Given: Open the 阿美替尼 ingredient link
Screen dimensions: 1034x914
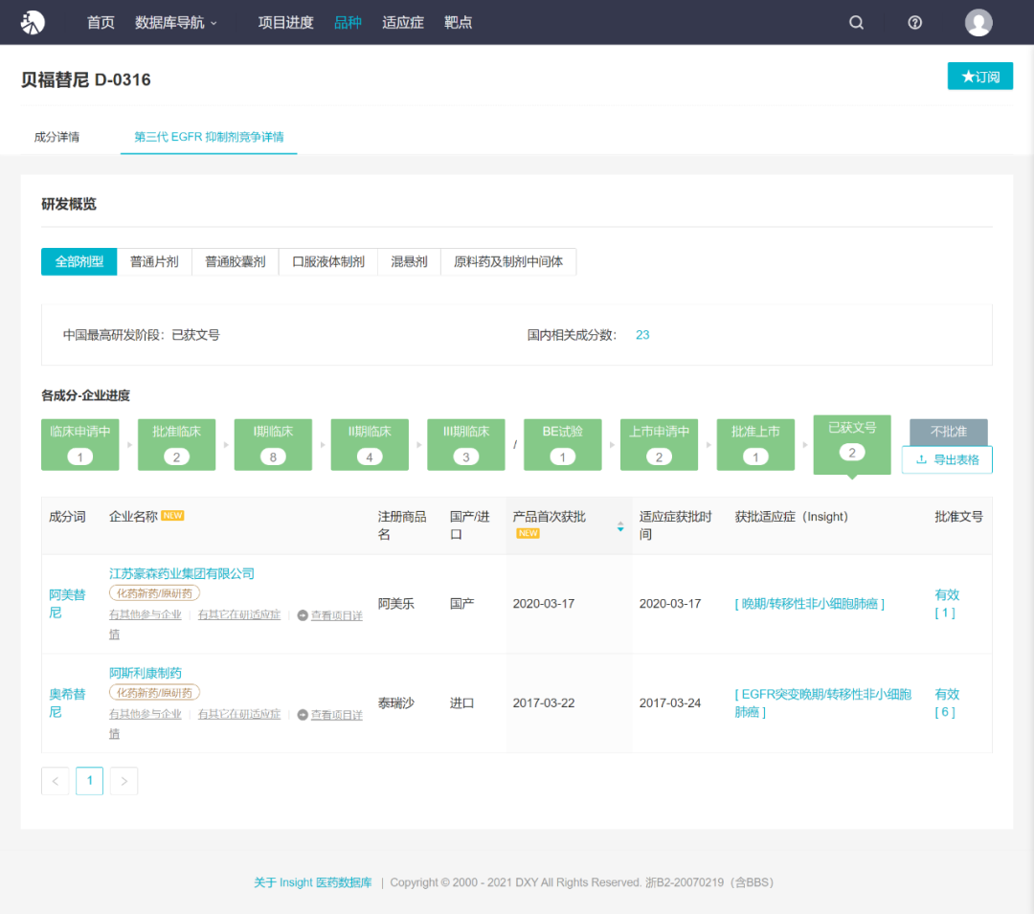Looking at the screenshot, I should [67, 604].
